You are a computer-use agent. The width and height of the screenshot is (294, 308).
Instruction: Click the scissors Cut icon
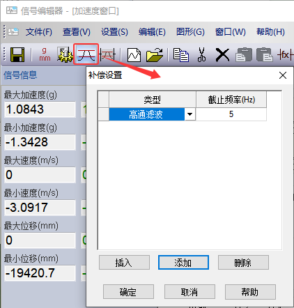(201, 55)
